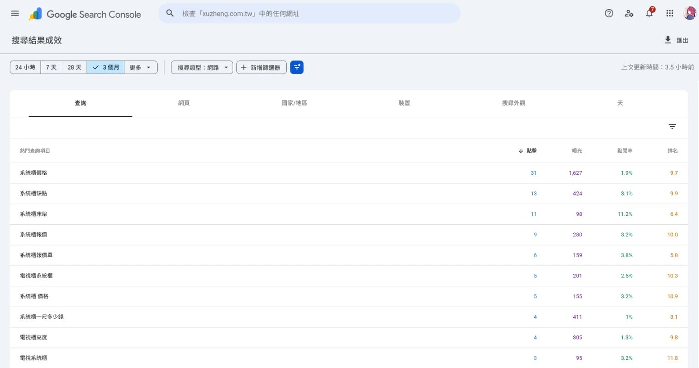
Task: Click the 系統櫃報價單 query row
Action: coord(349,255)
